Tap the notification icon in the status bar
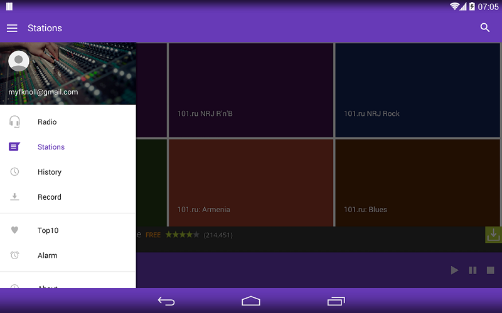Image resolution: width=502 pixels, height=313 pixels. coord(9,6)
